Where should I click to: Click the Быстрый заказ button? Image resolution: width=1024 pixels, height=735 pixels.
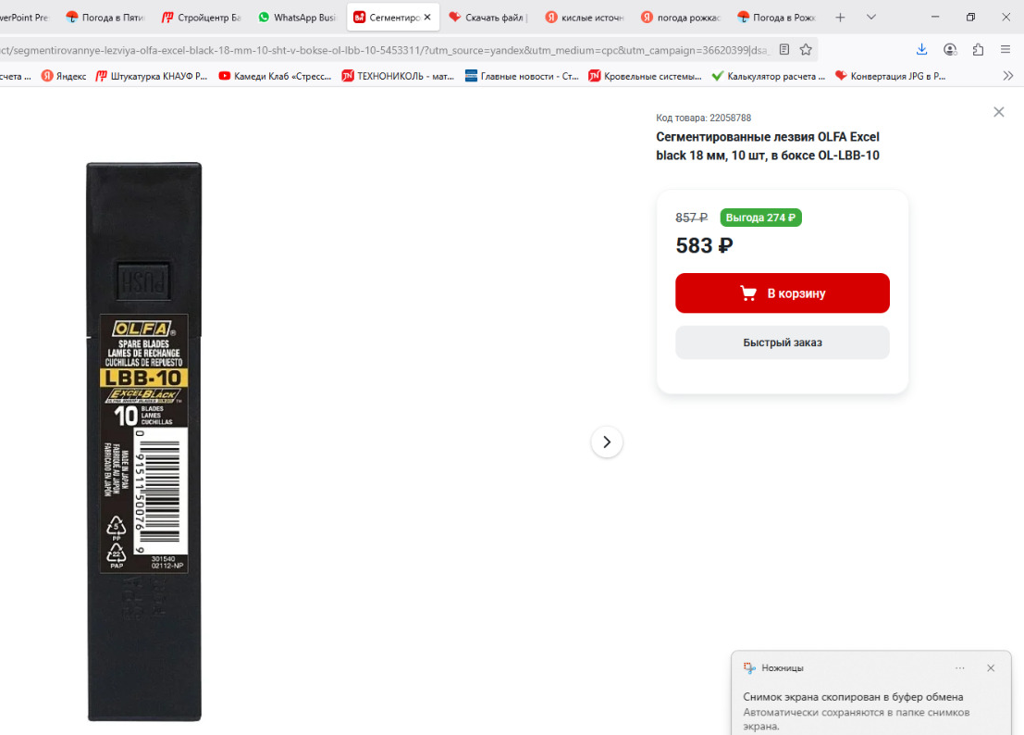click(x=782, y=343)
